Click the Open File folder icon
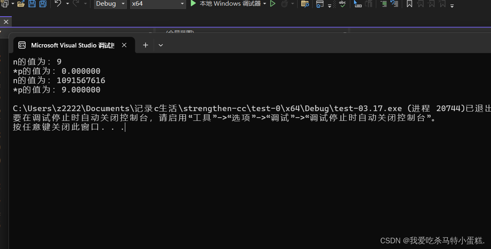Screen dimensions: 491x249 21,4
